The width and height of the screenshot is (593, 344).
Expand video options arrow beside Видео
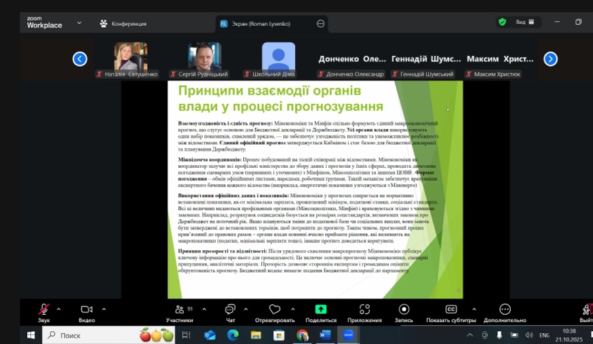104,309
